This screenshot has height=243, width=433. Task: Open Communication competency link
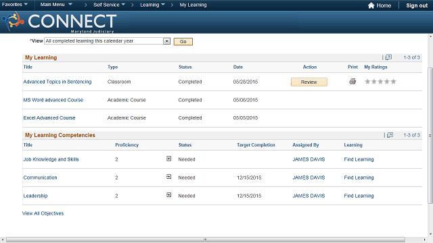point(40,178)
